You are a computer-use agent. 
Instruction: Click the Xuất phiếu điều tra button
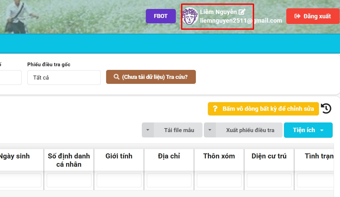(x=250, y=130)
